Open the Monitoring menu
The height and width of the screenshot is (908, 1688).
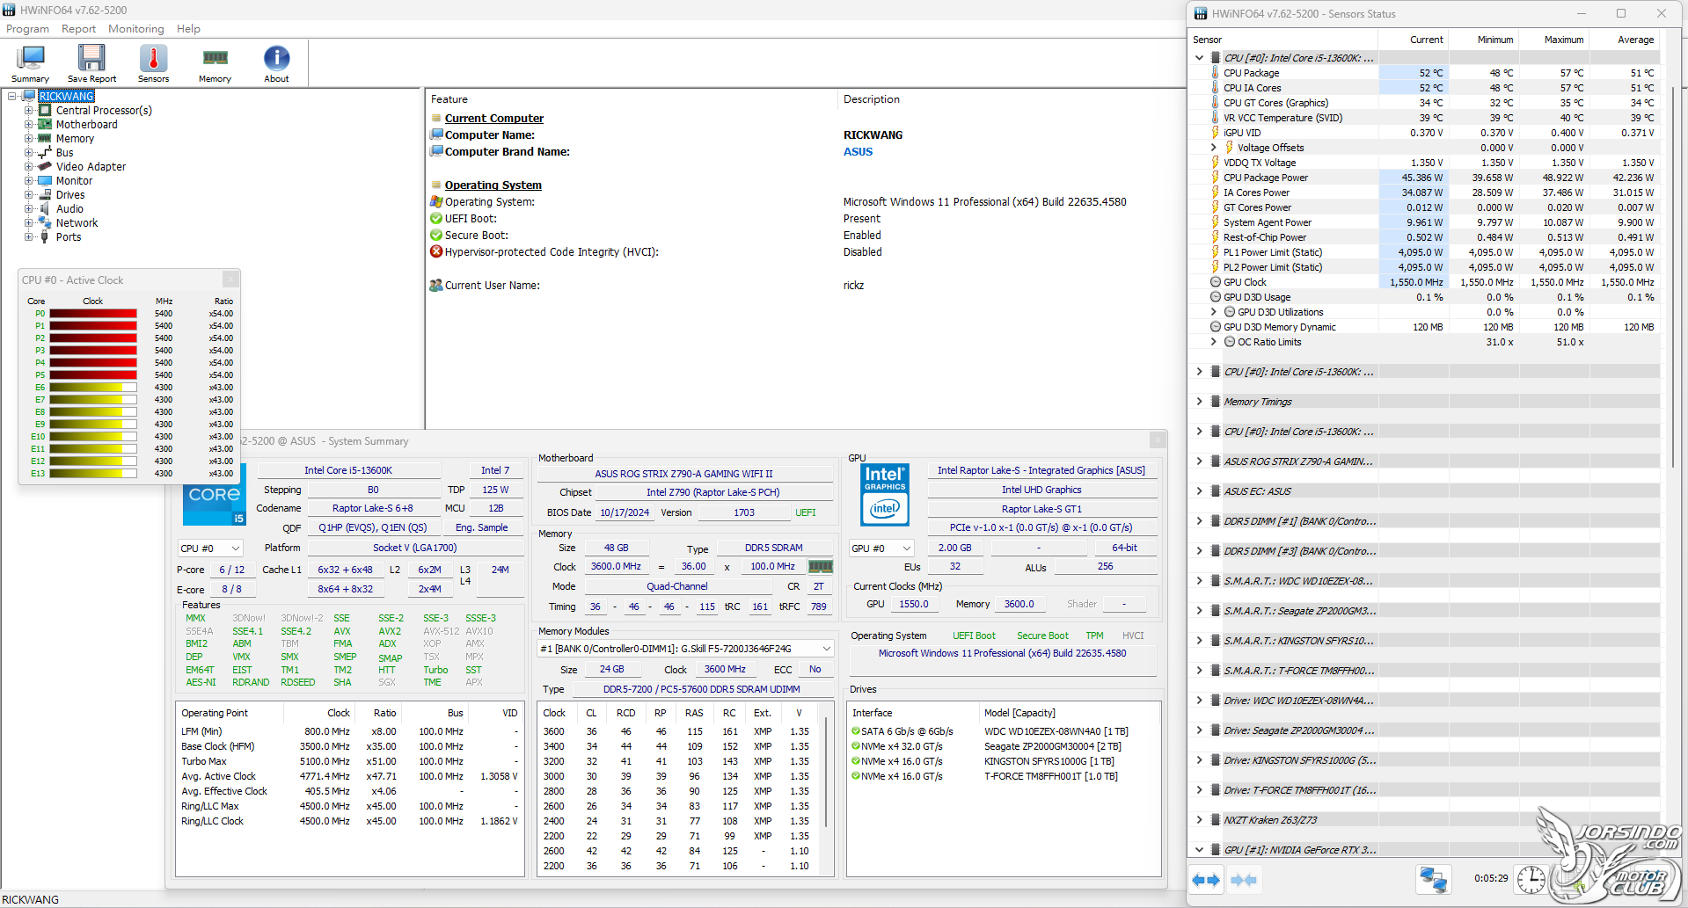click(x=136, y=29)
